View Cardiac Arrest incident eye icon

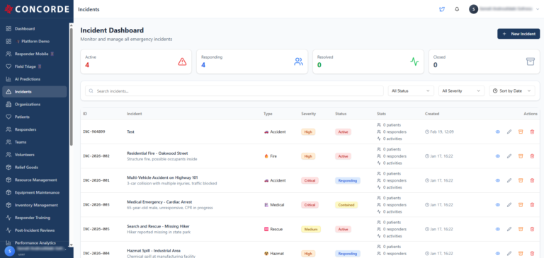coord(498,205)
